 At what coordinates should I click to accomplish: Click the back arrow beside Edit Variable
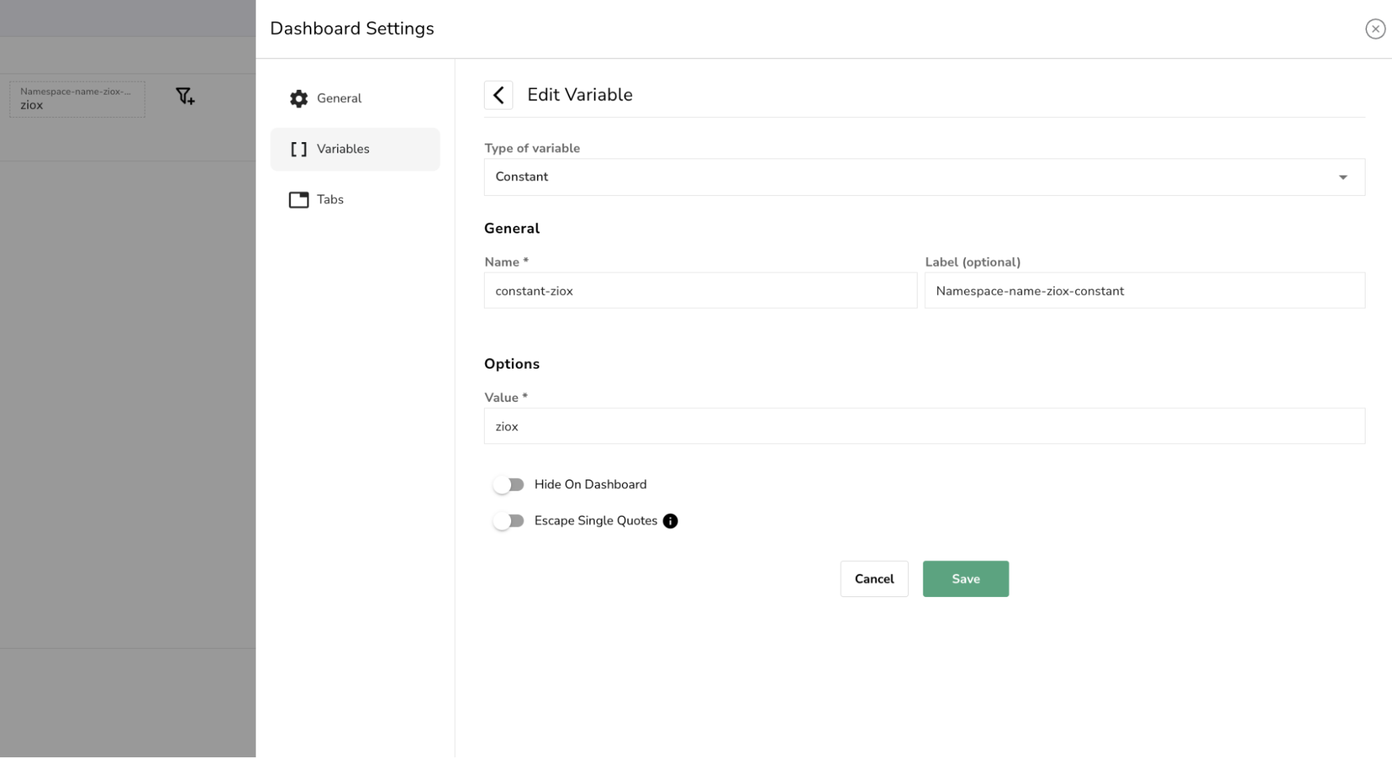coord(498,95)
